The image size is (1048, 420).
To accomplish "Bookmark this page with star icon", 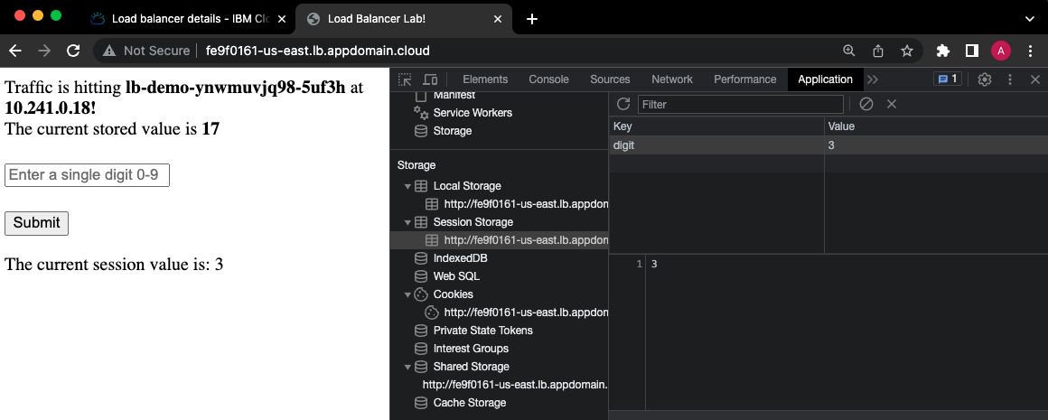I will tap(907, 51).
